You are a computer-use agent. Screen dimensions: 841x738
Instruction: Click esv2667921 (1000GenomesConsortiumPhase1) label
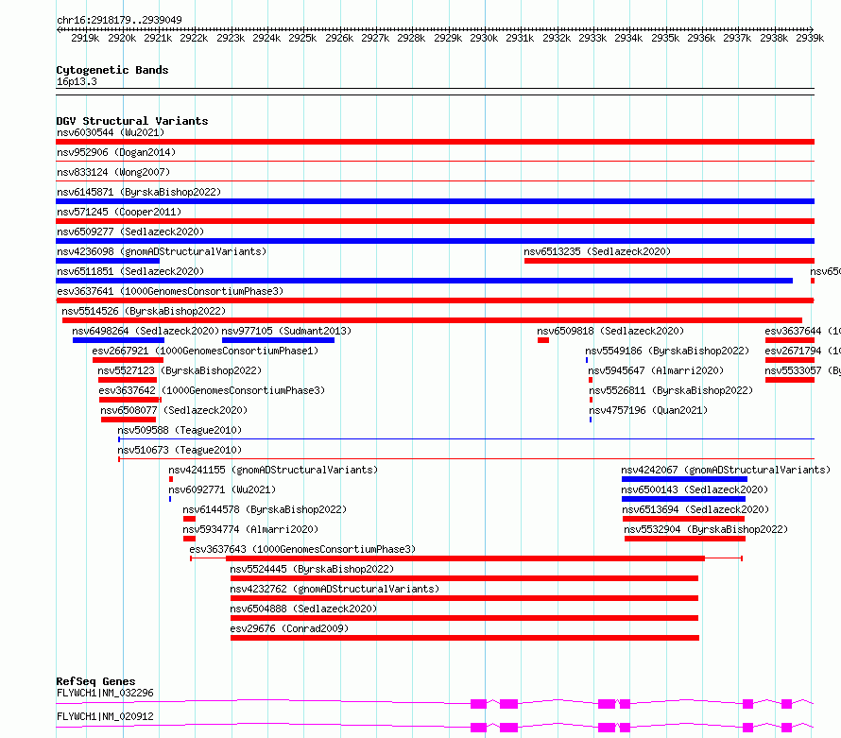pos(205,351)
